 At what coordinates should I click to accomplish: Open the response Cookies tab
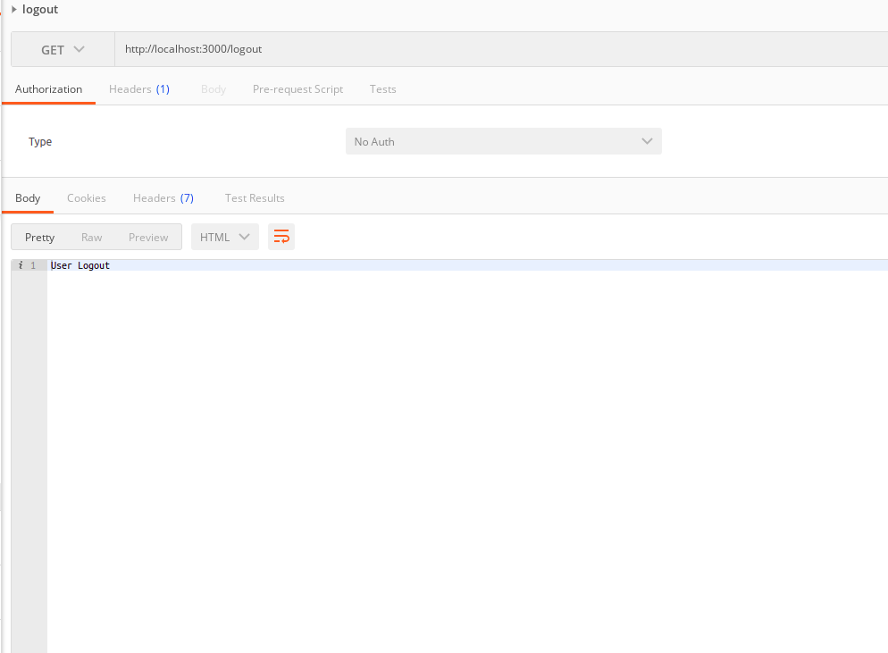coord(87,198)
